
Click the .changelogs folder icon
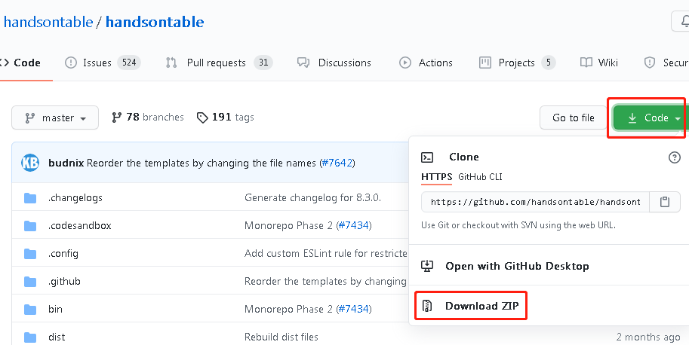(30, 198)
